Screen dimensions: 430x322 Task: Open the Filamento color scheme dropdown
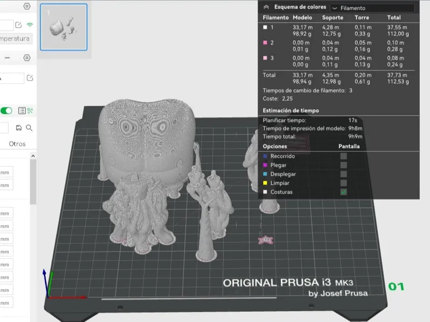(x=372, y=8)
